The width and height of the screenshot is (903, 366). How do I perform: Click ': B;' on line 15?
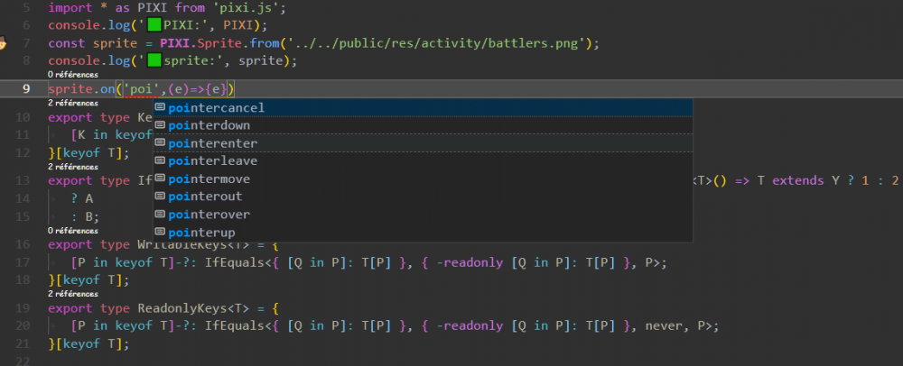(x=85, y=216)
